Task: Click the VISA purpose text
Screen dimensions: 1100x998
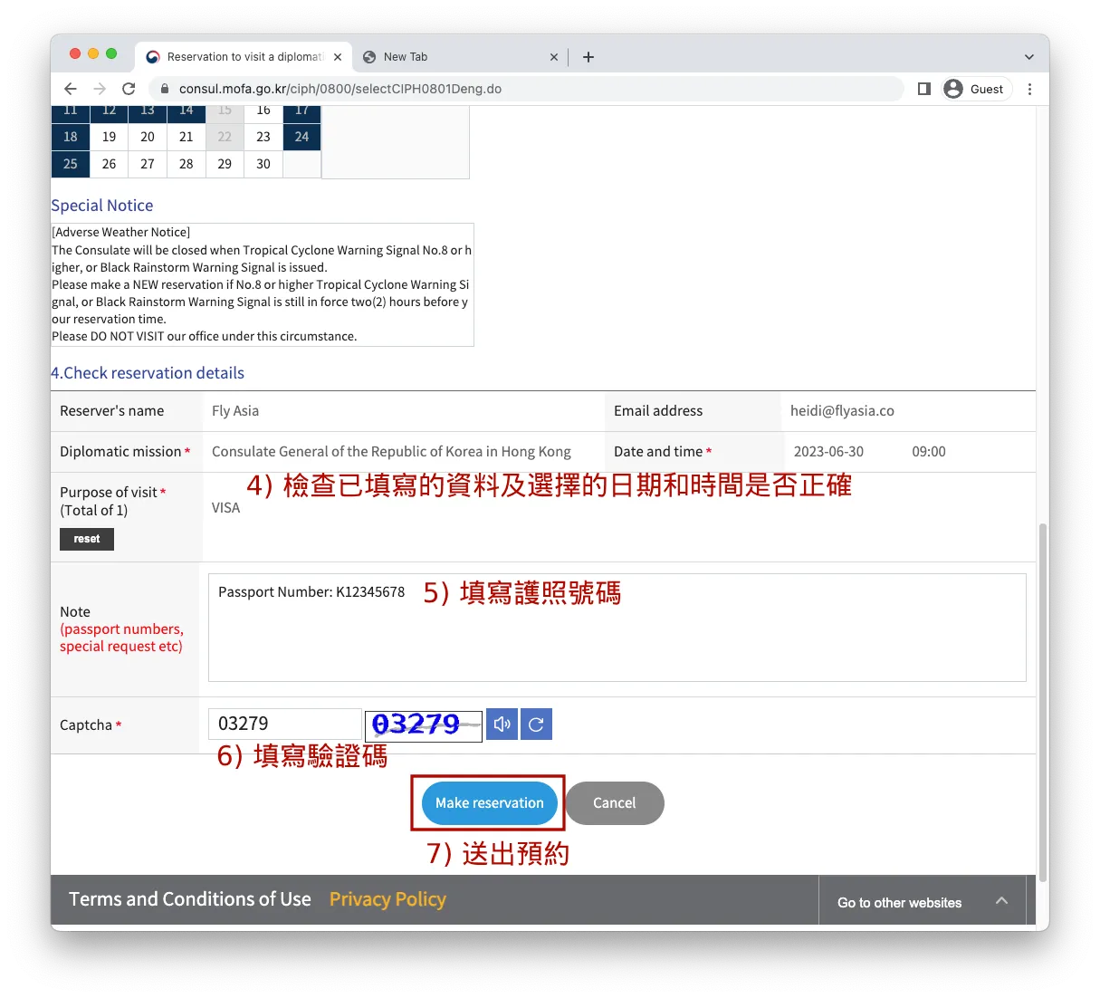Action: coord(226,508)
